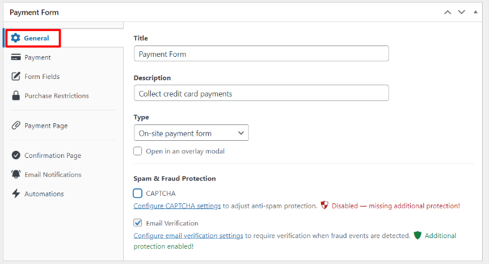Click the Payment credit card icon
The height and width of the screenshot is (264, 489).
pos(16,57)
